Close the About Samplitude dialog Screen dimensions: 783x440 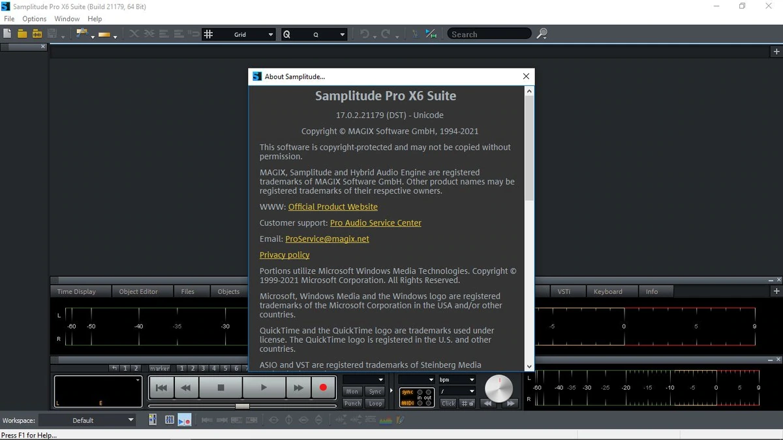(x=526, y=76)
